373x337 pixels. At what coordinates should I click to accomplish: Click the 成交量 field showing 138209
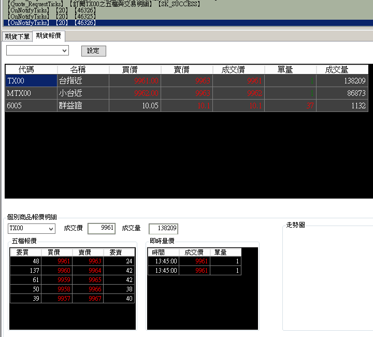[x=163, y=229]
